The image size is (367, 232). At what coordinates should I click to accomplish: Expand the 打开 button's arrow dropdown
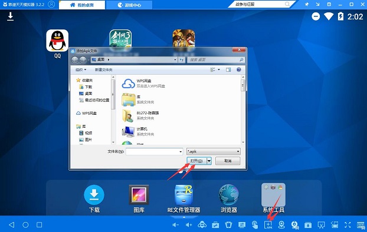(209, 161)
